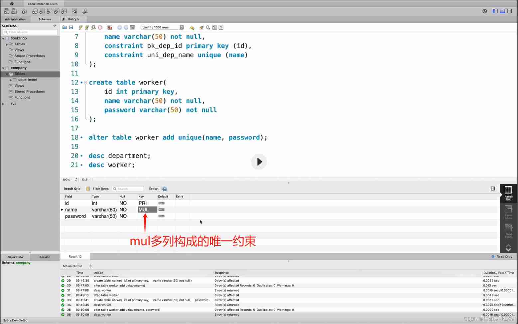Create a new SQL query tab
The width and height of the screenshot is (518, 324).
coord(6,11)
